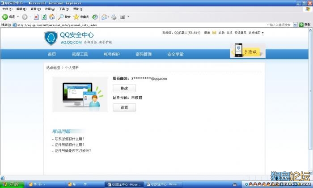Switch to first QQ安全中心 taskbar window
The image size is (313, 188).
click(124, 184)
